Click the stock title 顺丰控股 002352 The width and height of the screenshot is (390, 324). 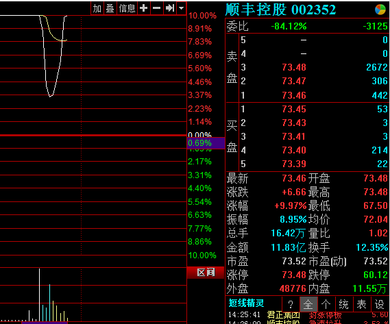[x=280, y=10]
